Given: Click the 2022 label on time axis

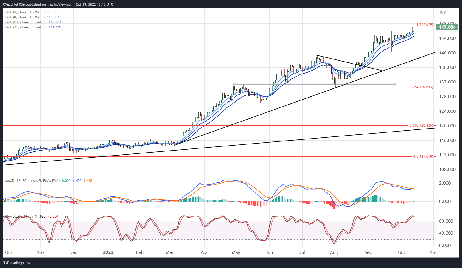Looking at the screenshot, I should (108, 252).
